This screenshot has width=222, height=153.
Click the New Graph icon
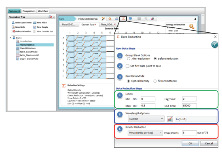[x=34, y=27]
